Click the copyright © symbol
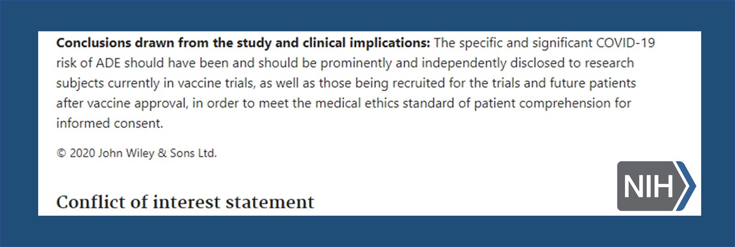The width and height of the screenshot is (735, 247). click(x=61, y=153)
